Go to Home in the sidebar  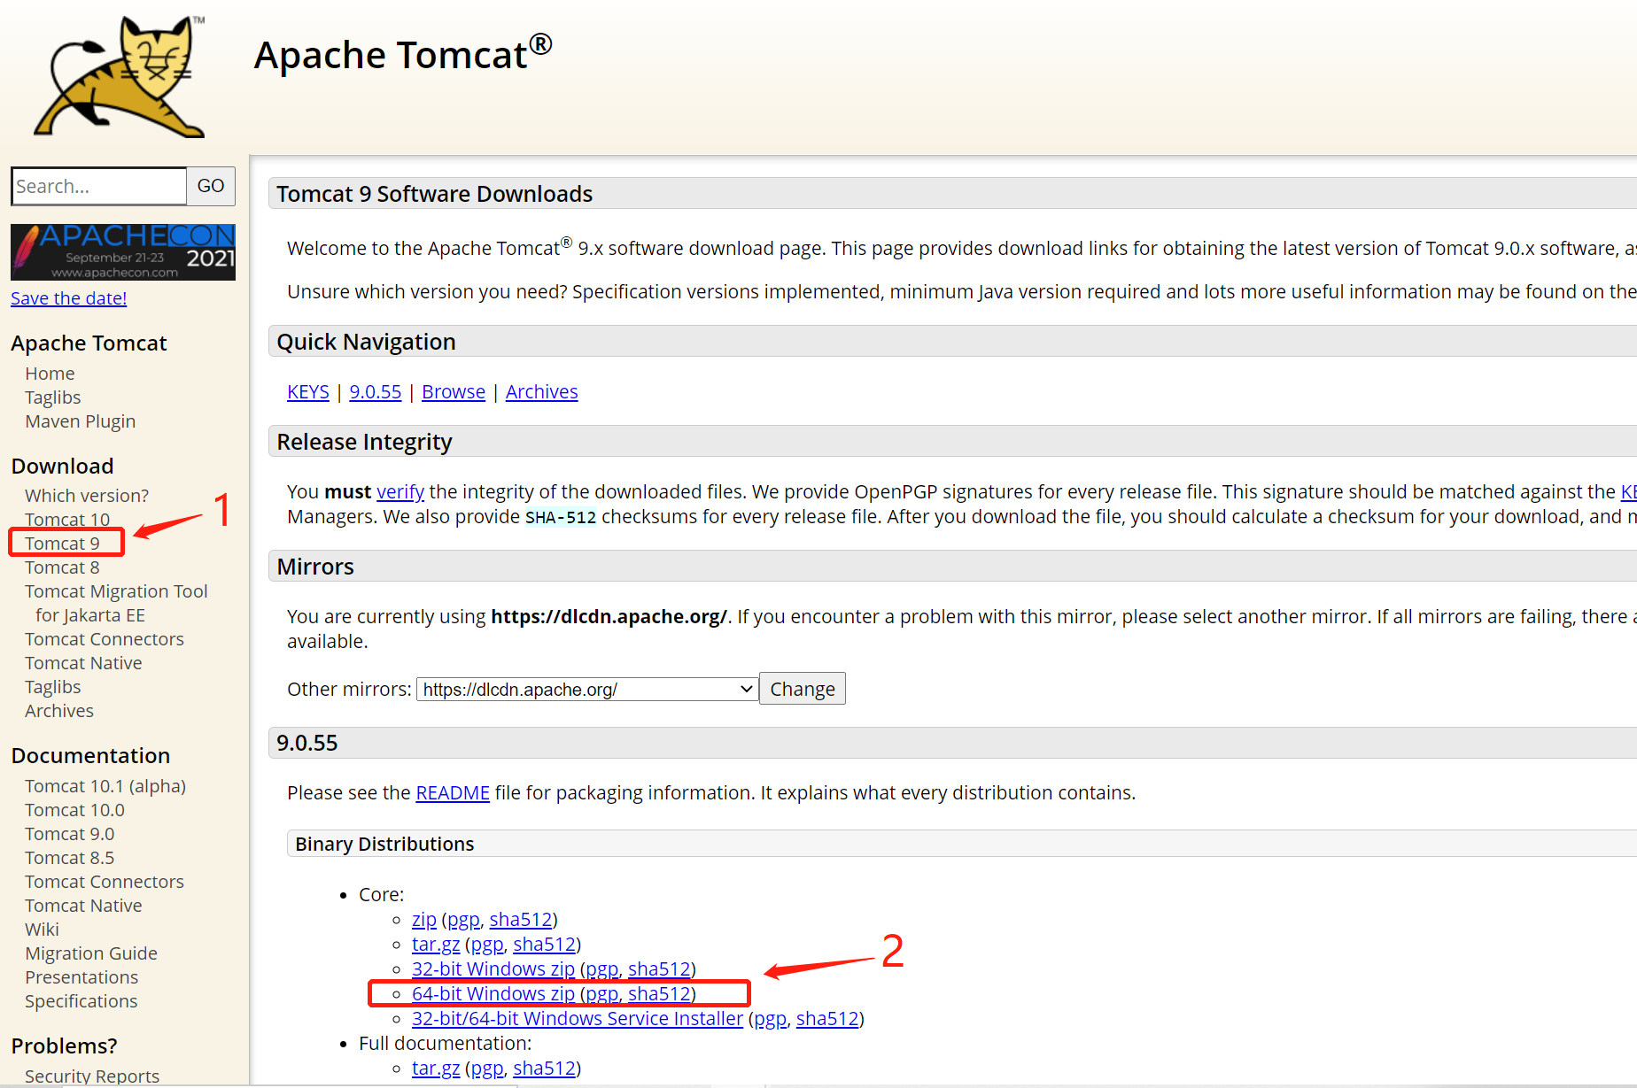tap(50, 374)
